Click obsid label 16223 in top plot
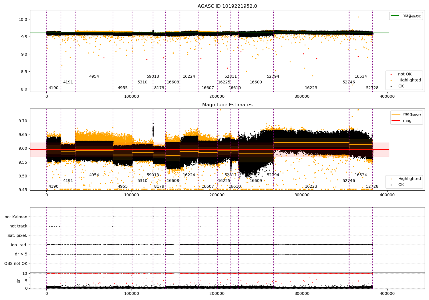429x300 pixels. pos(311,88)
